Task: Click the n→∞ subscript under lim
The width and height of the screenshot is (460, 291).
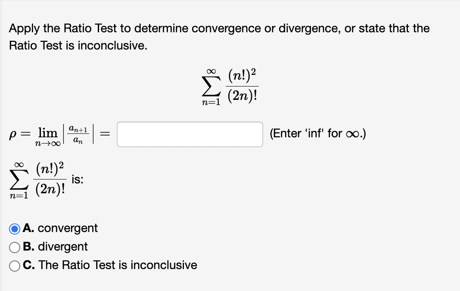Action: [x=47, y=143]
